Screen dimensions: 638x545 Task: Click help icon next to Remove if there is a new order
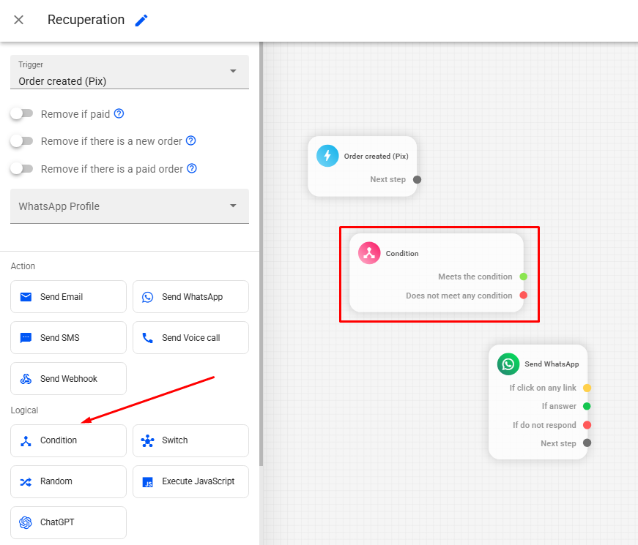pyautogui.click(x=190, y=140)
